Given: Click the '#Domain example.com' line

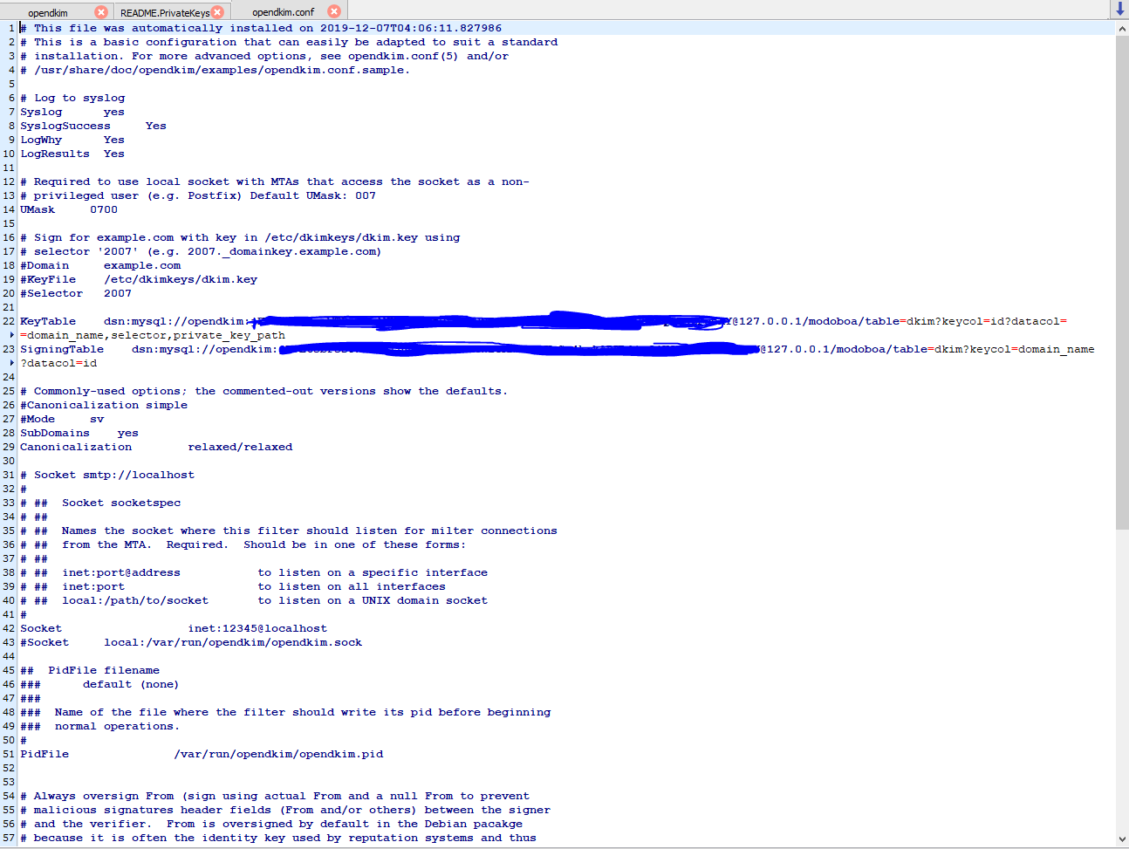Looking at the screenshot, I should pos(100,265).
